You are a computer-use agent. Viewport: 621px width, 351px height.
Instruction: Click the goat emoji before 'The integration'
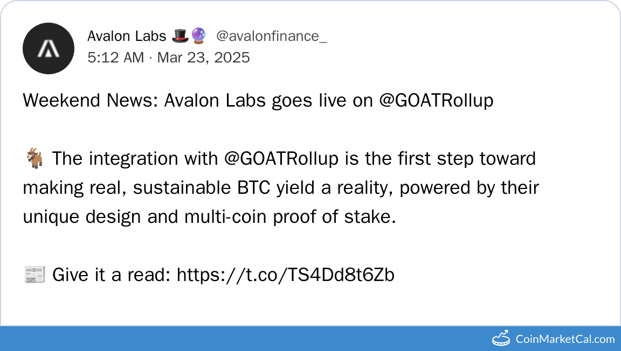[34, 159]
